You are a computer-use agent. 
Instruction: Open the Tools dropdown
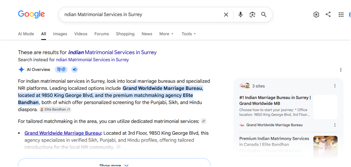(x=189, y=34)
